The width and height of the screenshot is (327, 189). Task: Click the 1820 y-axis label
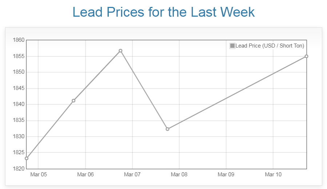click(18, 169)
